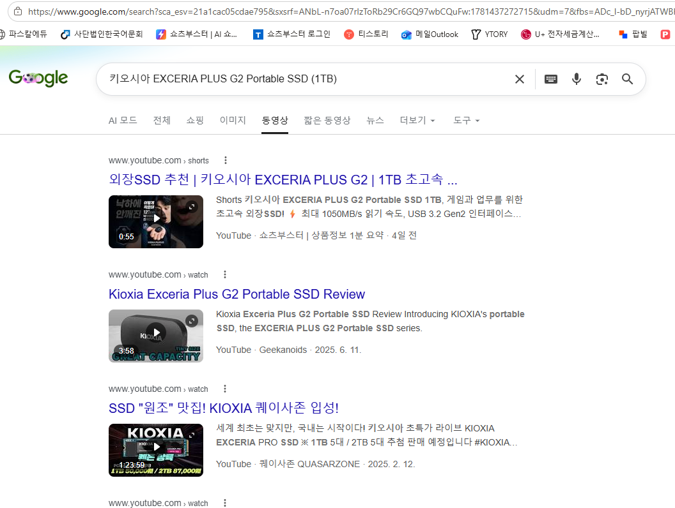Open the Kioxia Exceria Plus G2 Portable SSD Review link
The image size is (675, 508).
tap(237, 294)
